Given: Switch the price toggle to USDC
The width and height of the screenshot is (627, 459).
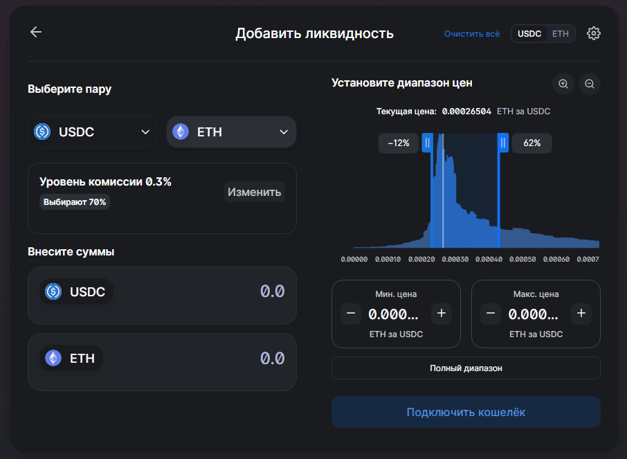Looking at the screenshot, I should (529, 33).
